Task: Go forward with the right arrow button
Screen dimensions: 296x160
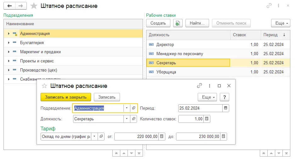Action: pyautogui.click(x=21, y=6)
